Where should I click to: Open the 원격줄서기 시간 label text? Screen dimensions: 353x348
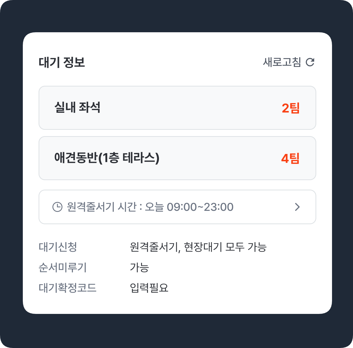click(102, 207)
